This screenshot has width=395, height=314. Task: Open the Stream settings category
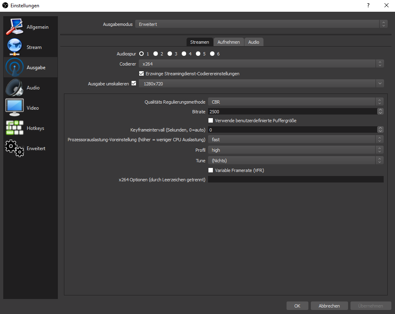[x=30, y=47]
